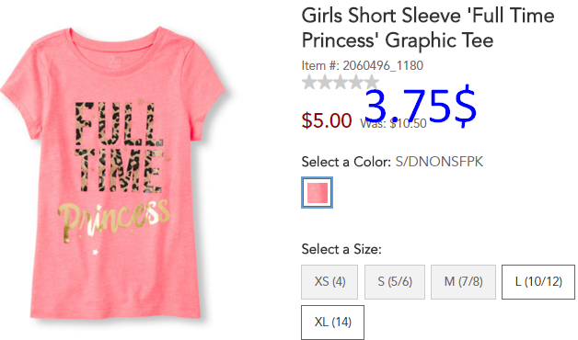Click the third rating star
Screen dimensions: 578x340
tap(341, 82)
